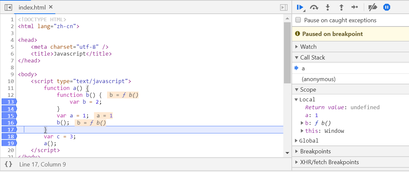
Task: Expand the Breakpoints section
Action: tap(350, 151)
